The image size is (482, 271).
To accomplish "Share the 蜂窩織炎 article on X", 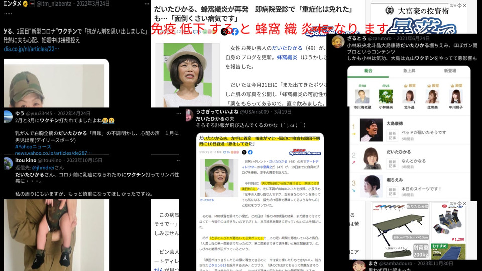I will coord(225,31).
